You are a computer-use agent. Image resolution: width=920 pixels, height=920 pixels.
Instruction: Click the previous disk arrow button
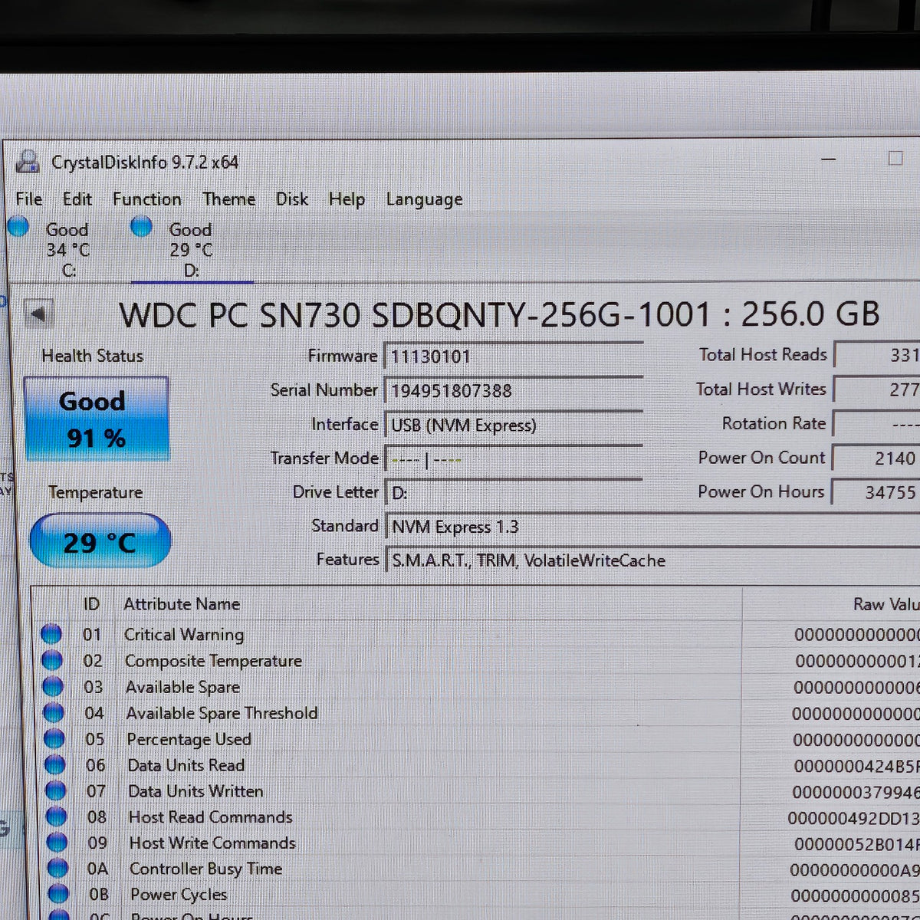(38, 313)
